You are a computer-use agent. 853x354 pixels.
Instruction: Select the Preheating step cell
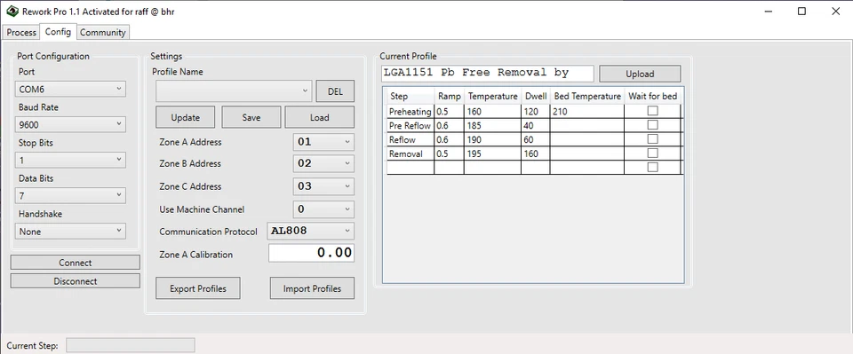coord(411,111)
